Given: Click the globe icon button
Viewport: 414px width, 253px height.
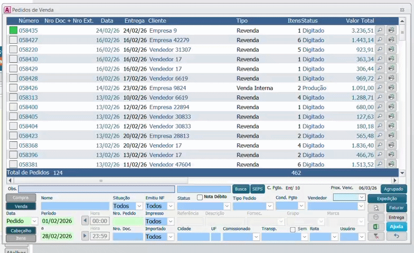Looking at the screenshot, I should coord(376,217).
